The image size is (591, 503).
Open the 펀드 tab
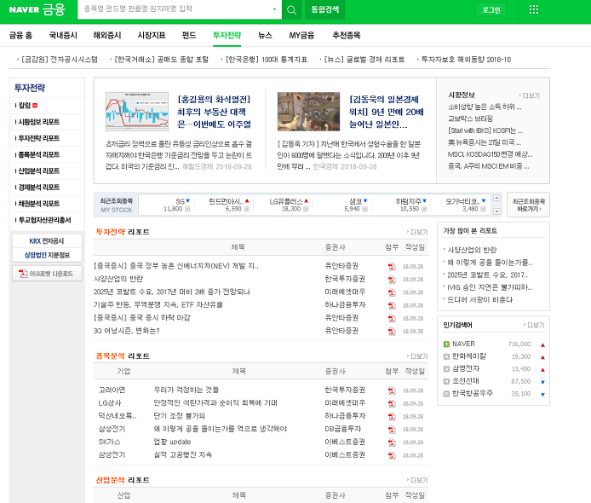point(189,36)
